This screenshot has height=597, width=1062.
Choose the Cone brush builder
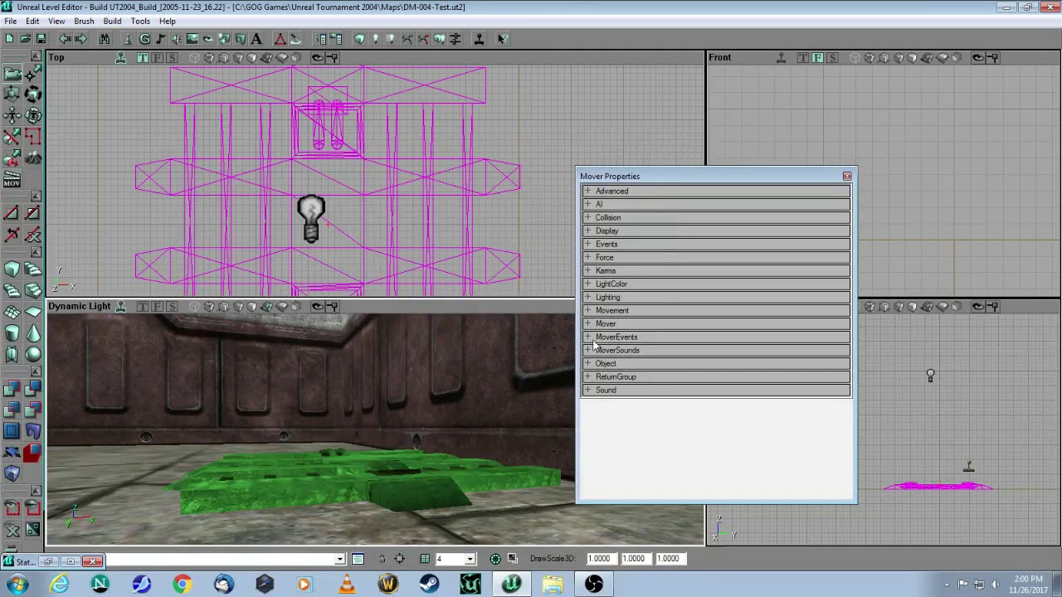tap(33, 332)
